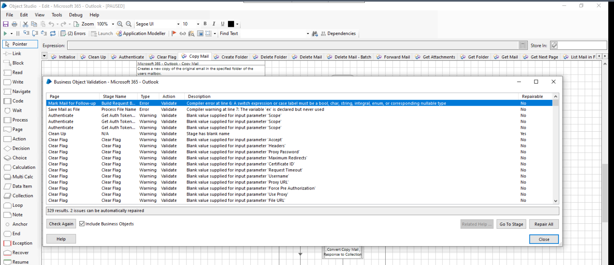614x265 pixels.
Task: Click the Check Again button
Action: point(60,223)
